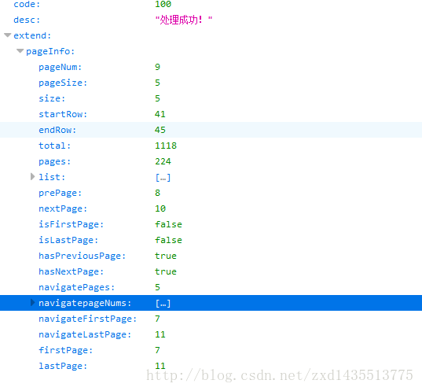Image resolution: width=422 pixels, height=391 pixels.
Task: Click the pageNum key
Action: 60,67
